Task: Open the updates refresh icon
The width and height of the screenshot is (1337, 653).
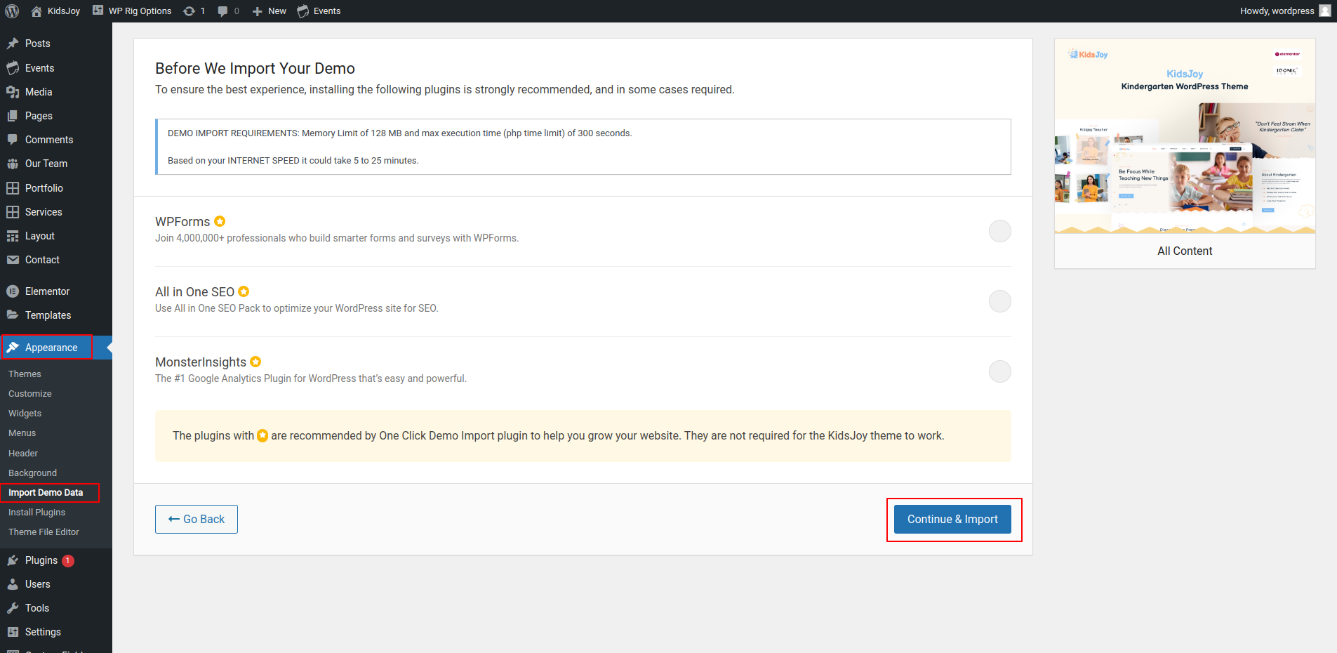Action: pos(189,11)
